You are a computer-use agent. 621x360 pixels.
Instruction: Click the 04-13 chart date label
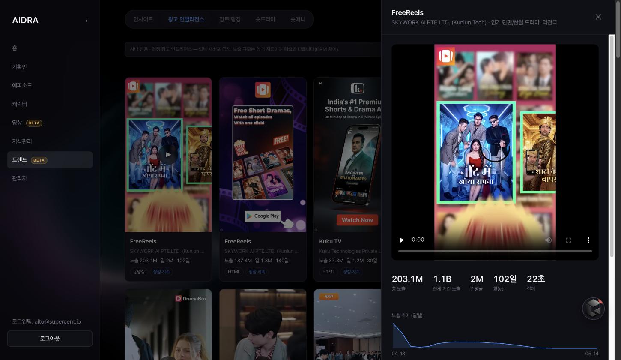[398, 354]
